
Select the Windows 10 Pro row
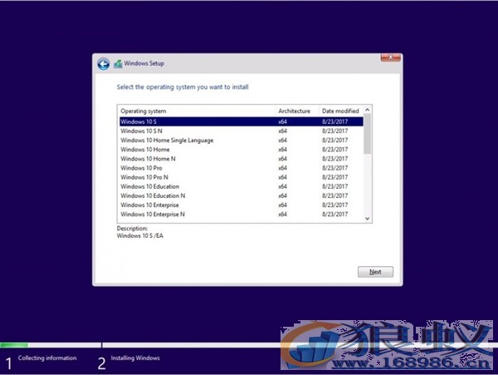pyautogui.click(x=242, y=168)
